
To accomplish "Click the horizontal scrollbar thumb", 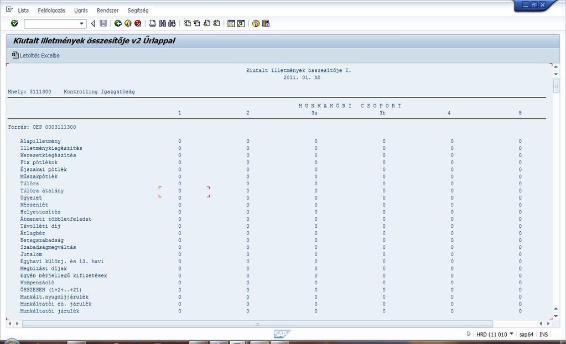I will 257,324.
